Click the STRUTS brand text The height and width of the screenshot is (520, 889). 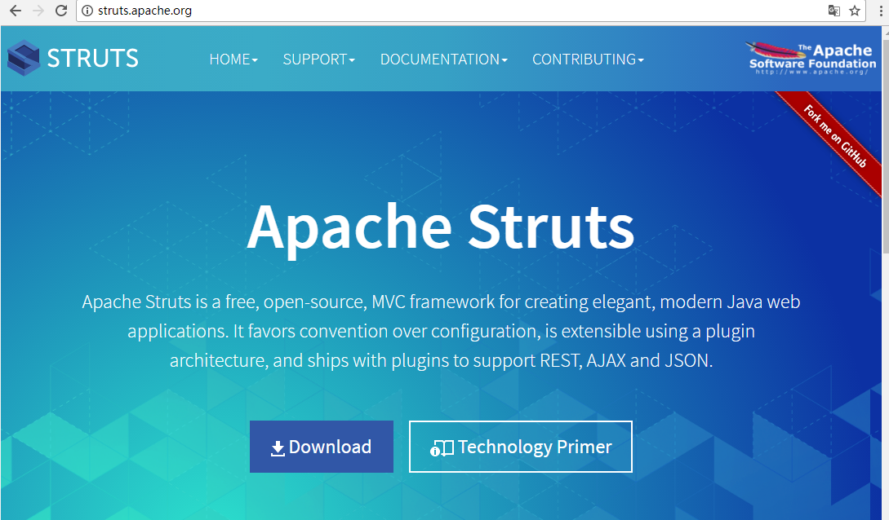pyautogui.click(x=92, y=59)
